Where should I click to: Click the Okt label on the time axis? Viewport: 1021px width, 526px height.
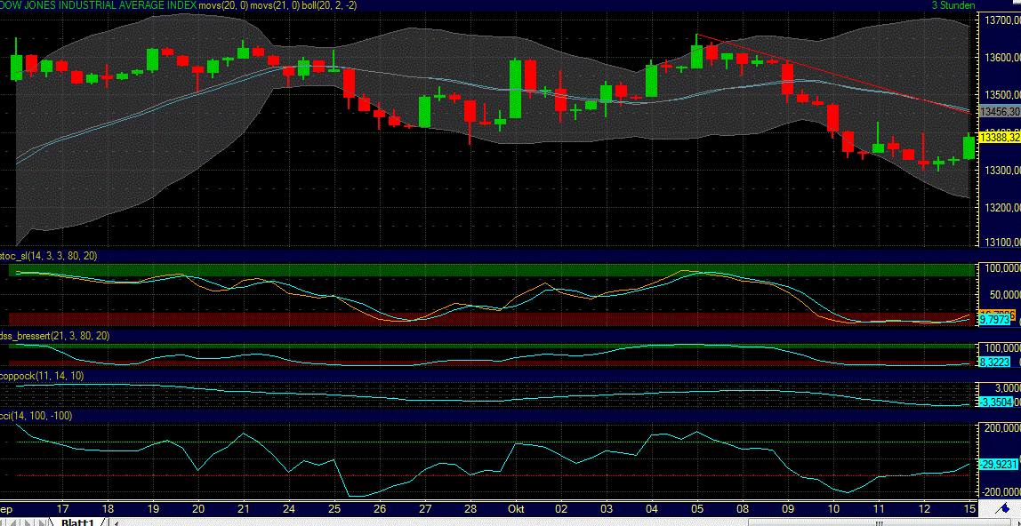515,510
